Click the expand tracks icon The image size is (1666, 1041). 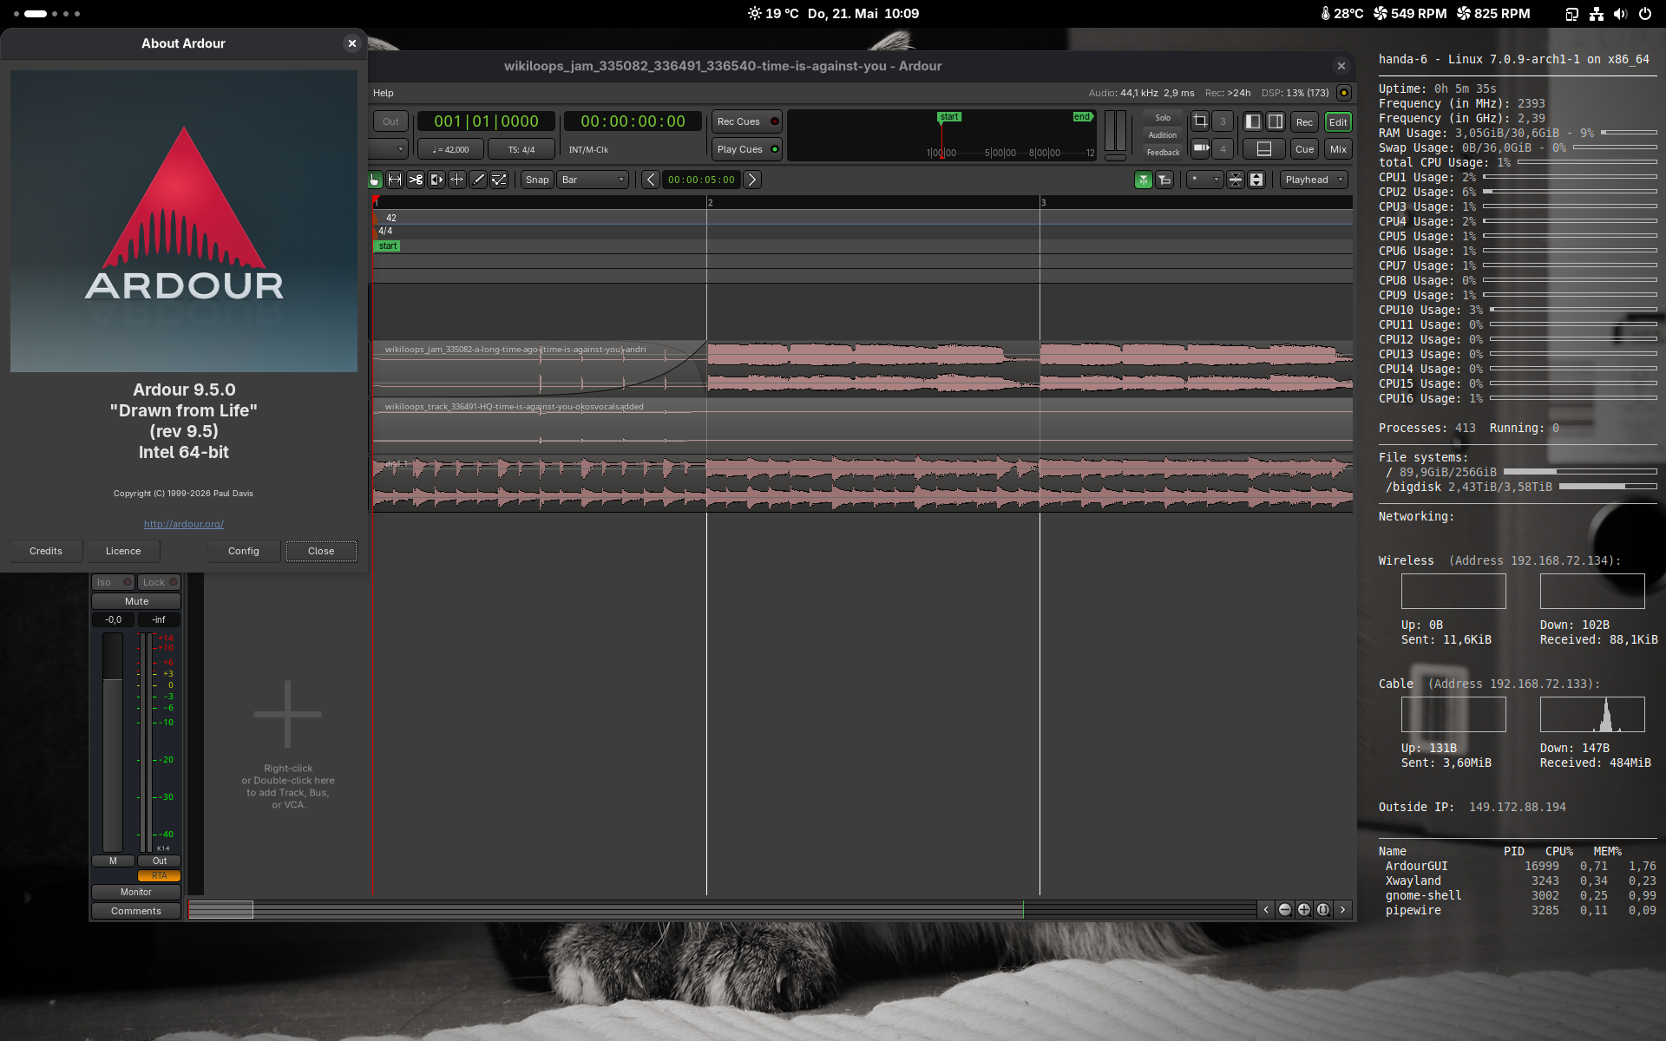click(1256, 180)
